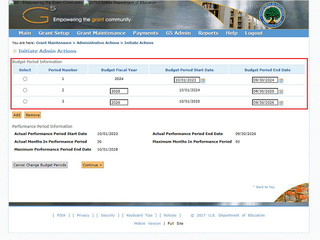Open the Help menu
320x240 pixels.
pyautogui.click(x=231, y=33)
